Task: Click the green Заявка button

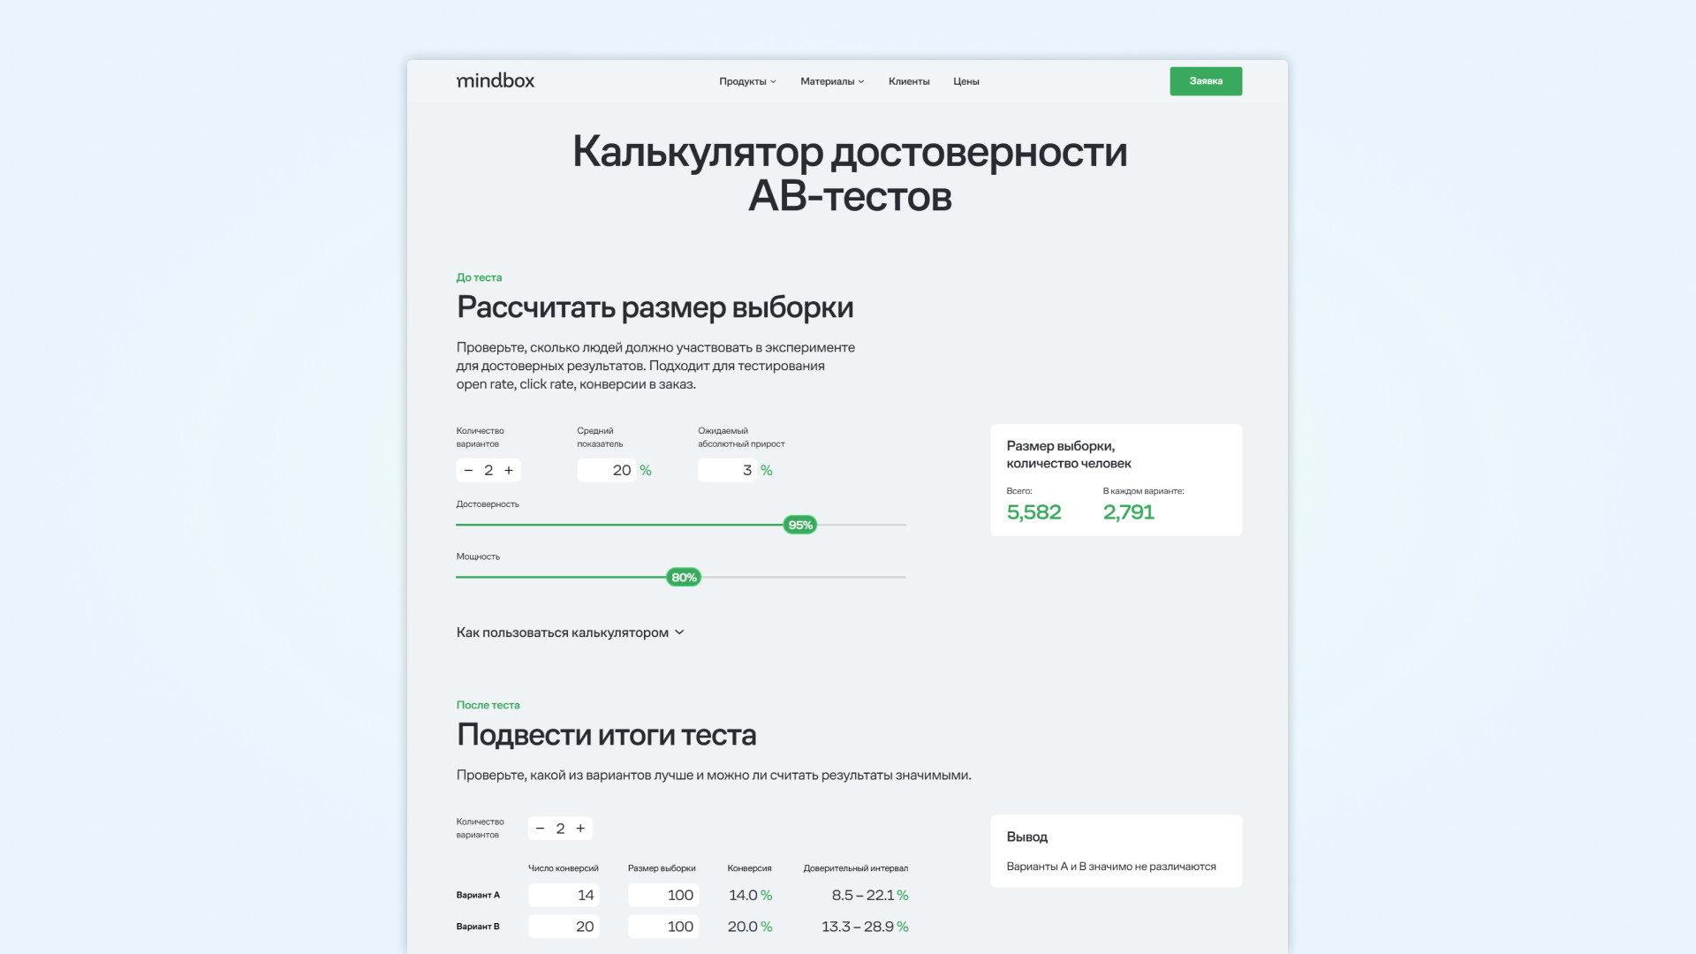Action: [x=1206, y=81]
